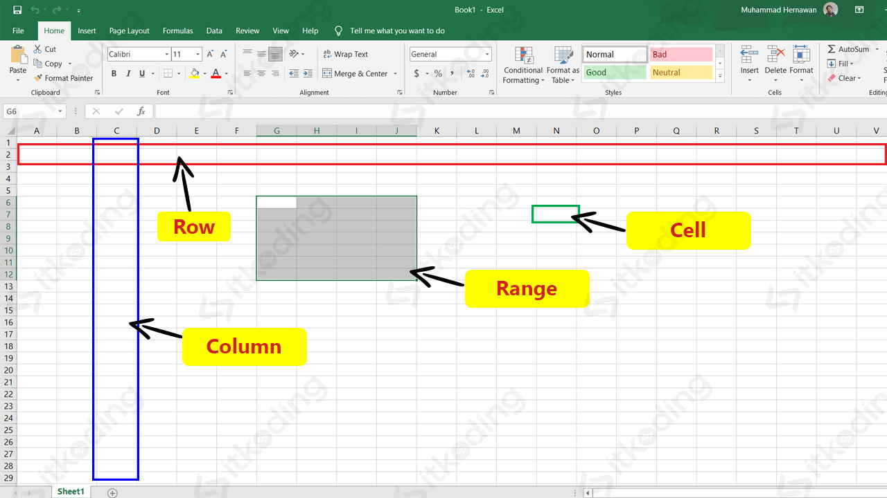Decrease the font size

pos(223,54)
